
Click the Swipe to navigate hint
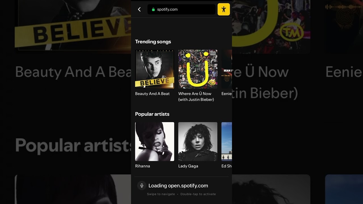(x=161, y=194)
